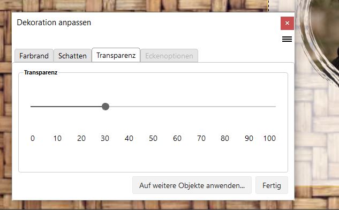Open the three-line hamburger menu icon

pyautogui.click(x=287, y=39)
